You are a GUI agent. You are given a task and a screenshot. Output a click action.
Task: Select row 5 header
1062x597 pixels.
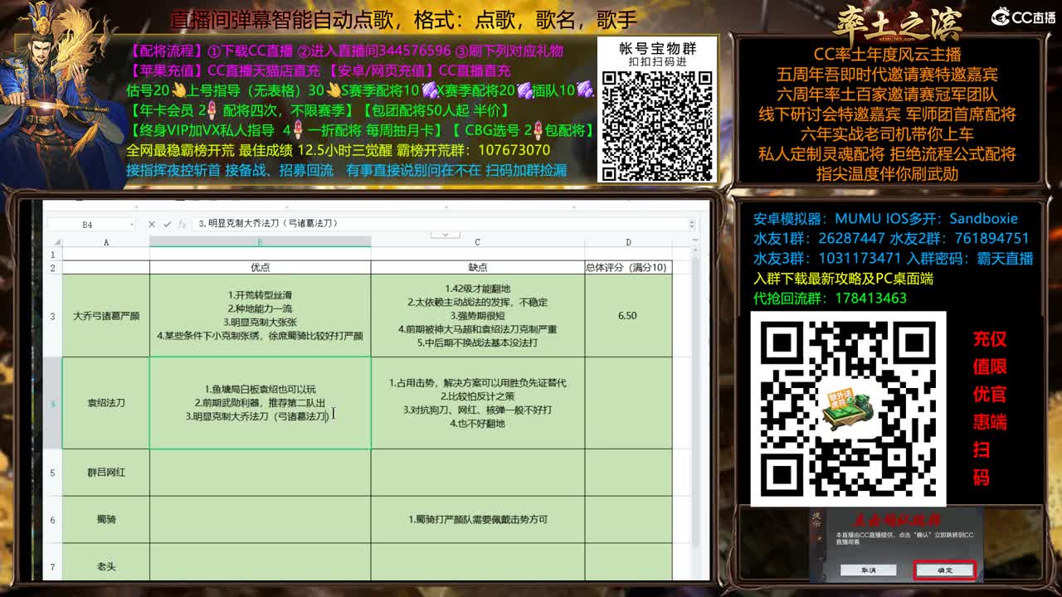click(52, 473)
